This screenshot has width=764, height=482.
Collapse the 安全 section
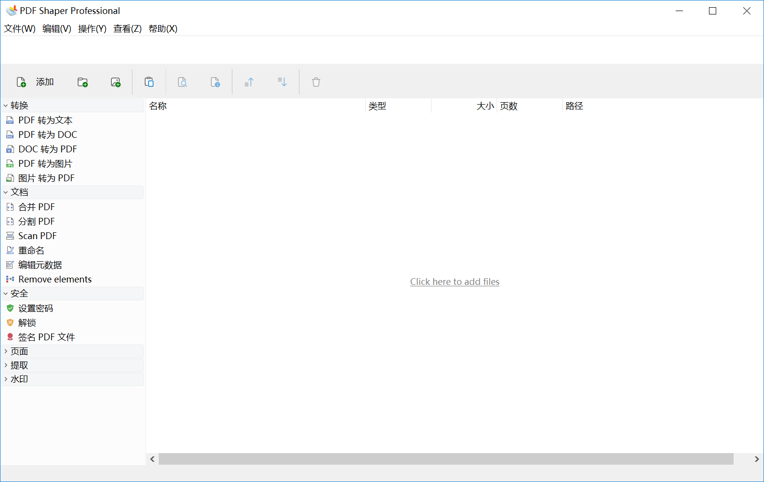click(6, 294)
